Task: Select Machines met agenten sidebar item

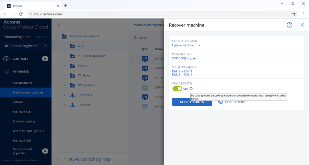Action: (26, 93)
